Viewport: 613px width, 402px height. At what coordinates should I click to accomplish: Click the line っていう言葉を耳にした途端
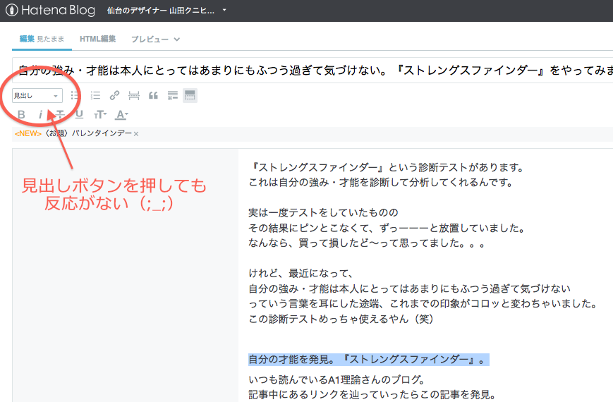[423, 304]
